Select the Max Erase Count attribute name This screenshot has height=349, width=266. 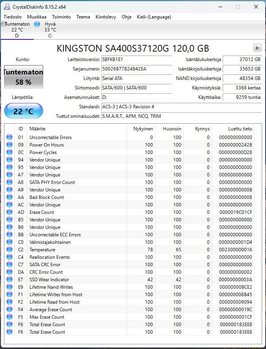pos(47,317)
